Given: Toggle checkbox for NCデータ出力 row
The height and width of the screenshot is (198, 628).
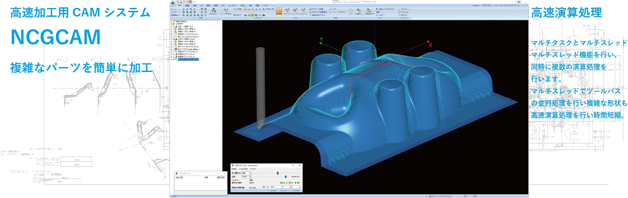Looking at the screenshot, I should 174,49.
